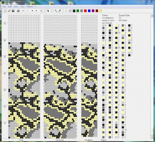Shift the pattern right with the arrow icon
Image resolution: width=155 pixels, height=142 pixels.
click(36, 11)
